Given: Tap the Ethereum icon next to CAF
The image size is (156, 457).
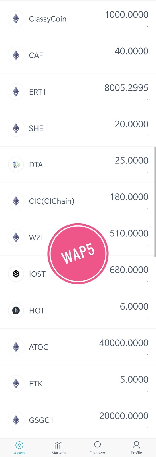Looking at the screenshot, I should (x=16, y=55).
